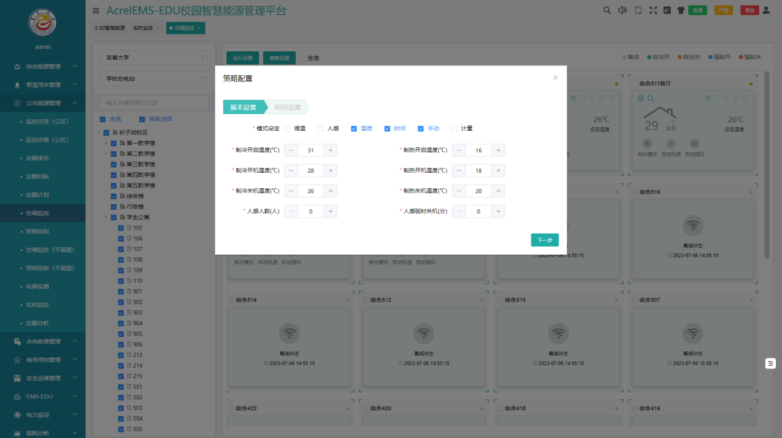Click the green 普通 alarm button

coord(697,10)
